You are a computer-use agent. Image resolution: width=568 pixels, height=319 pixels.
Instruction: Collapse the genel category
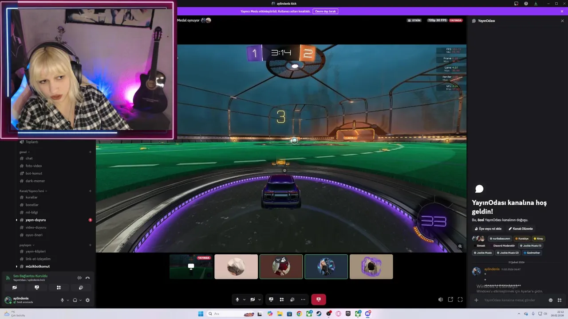click(24, 152)
